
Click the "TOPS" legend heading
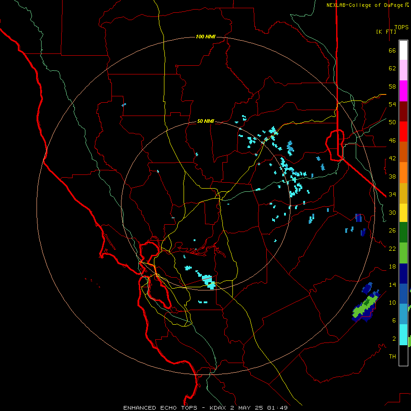(401, 27)
